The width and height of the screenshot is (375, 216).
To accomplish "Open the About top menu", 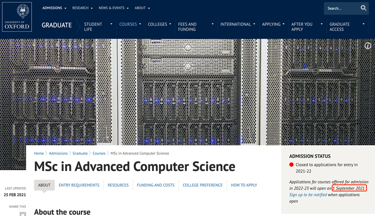I will tap(140, 8).
